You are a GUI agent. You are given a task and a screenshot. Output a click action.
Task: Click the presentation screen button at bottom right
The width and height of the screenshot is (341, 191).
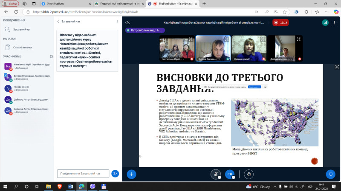coord(330,174)
